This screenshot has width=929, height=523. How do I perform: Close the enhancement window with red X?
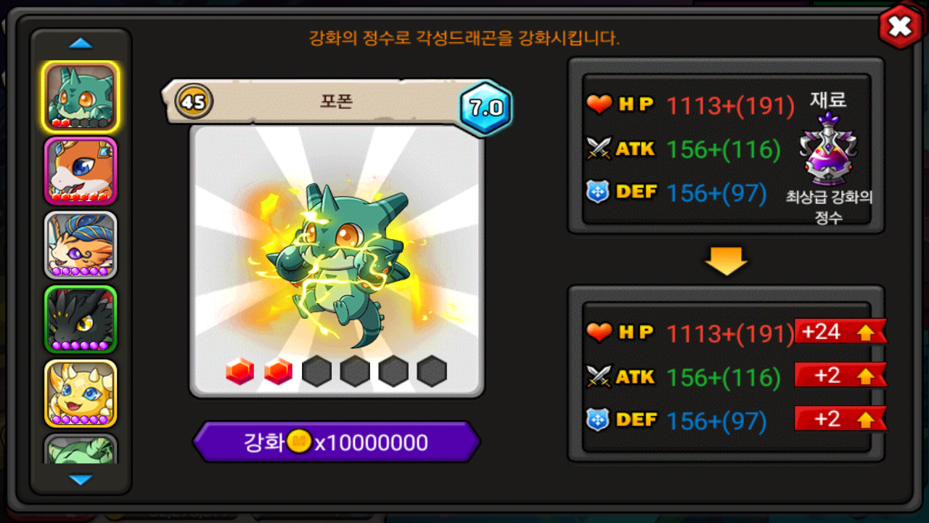tap(900, 27)
